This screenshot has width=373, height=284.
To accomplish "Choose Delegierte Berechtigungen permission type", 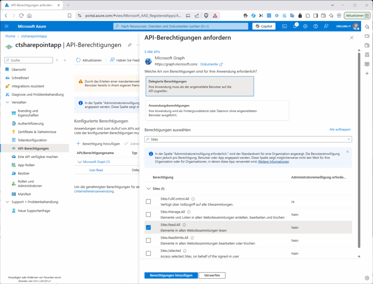I will pos(200,86).
